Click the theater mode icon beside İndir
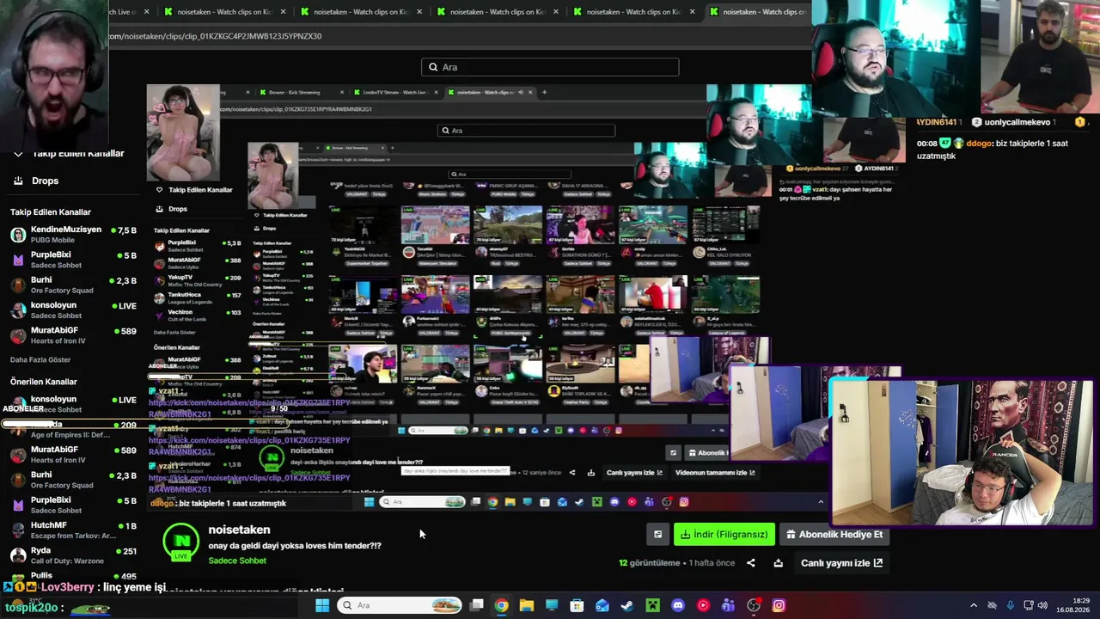Screen dimensions: 1100x619 [x=657, y=535]
